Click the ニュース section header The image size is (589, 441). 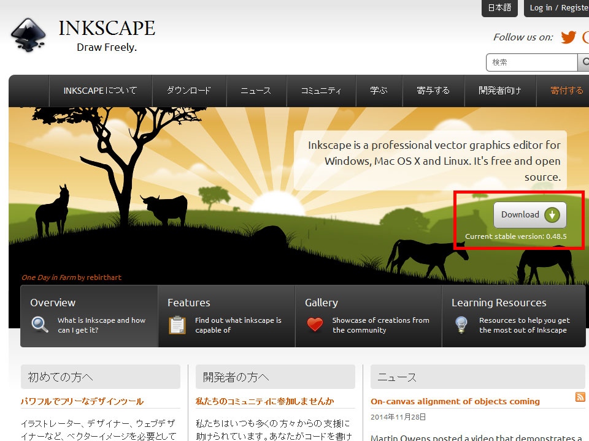tap(478, 377)
